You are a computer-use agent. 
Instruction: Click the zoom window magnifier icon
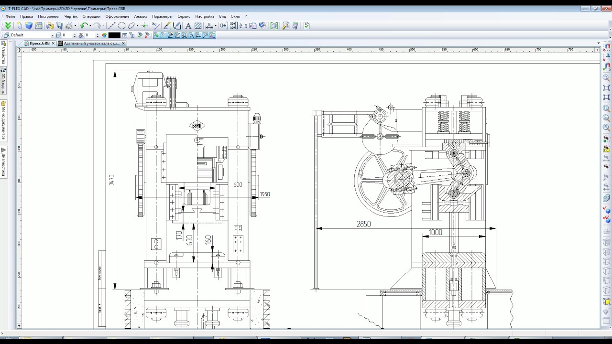coord(607,77)
